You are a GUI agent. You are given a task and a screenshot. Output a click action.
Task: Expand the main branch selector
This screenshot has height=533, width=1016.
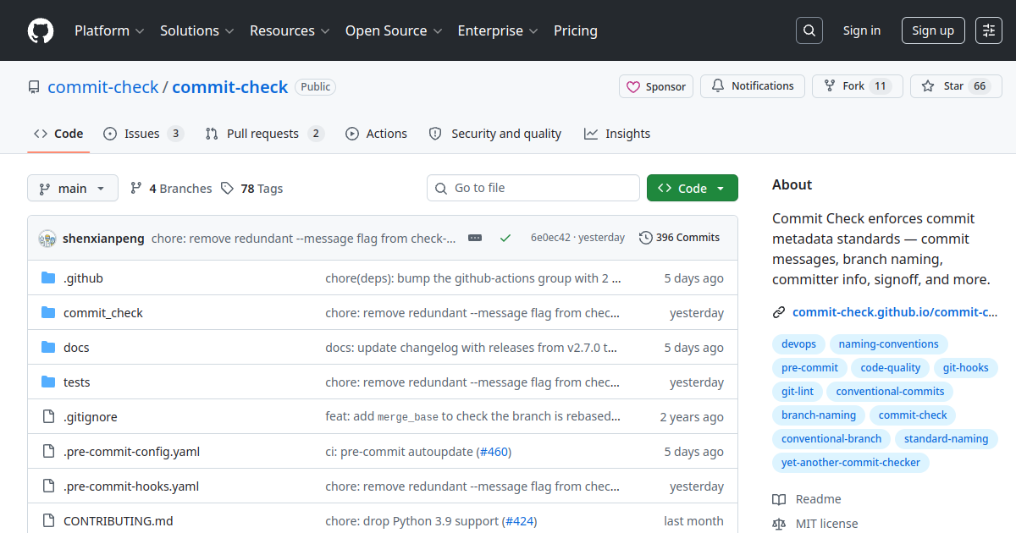coord(73,188)
